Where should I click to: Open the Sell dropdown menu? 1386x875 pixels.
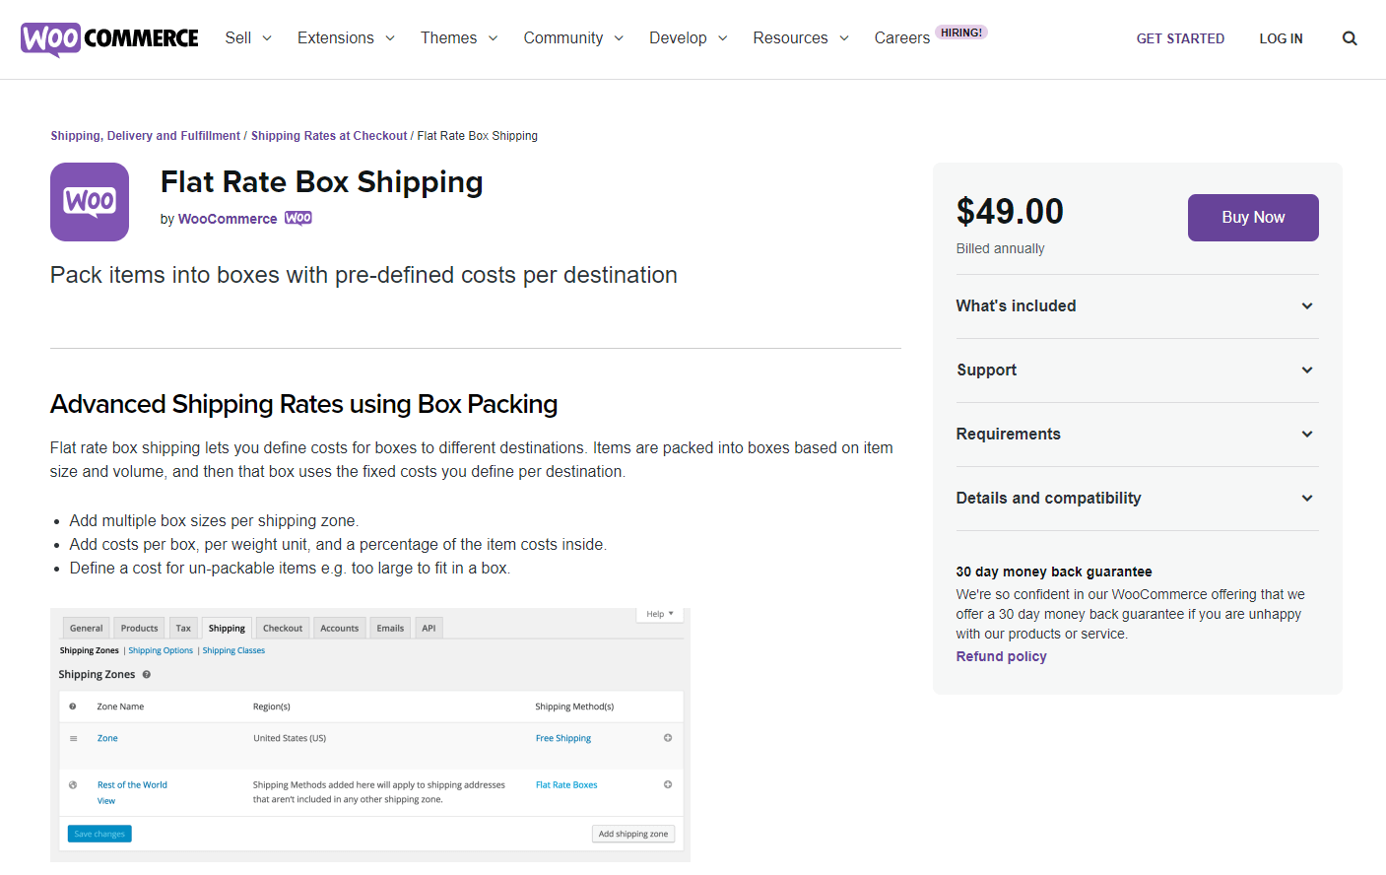point(247,38)
